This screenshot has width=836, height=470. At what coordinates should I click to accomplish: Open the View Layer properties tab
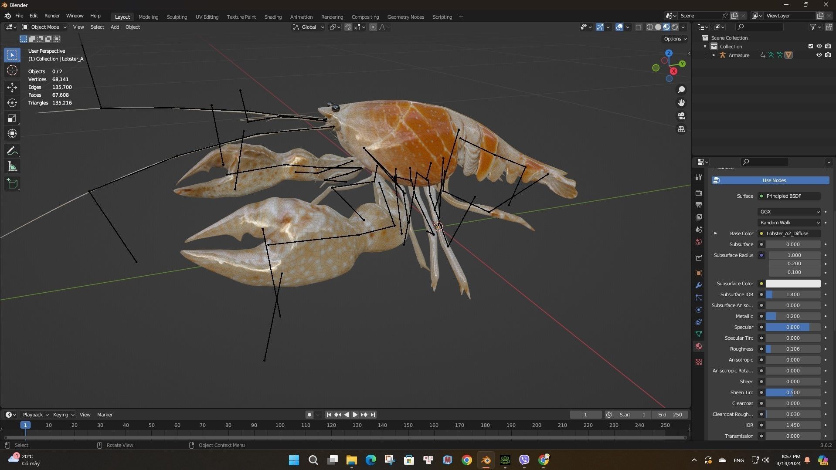(x=699, y=217)
